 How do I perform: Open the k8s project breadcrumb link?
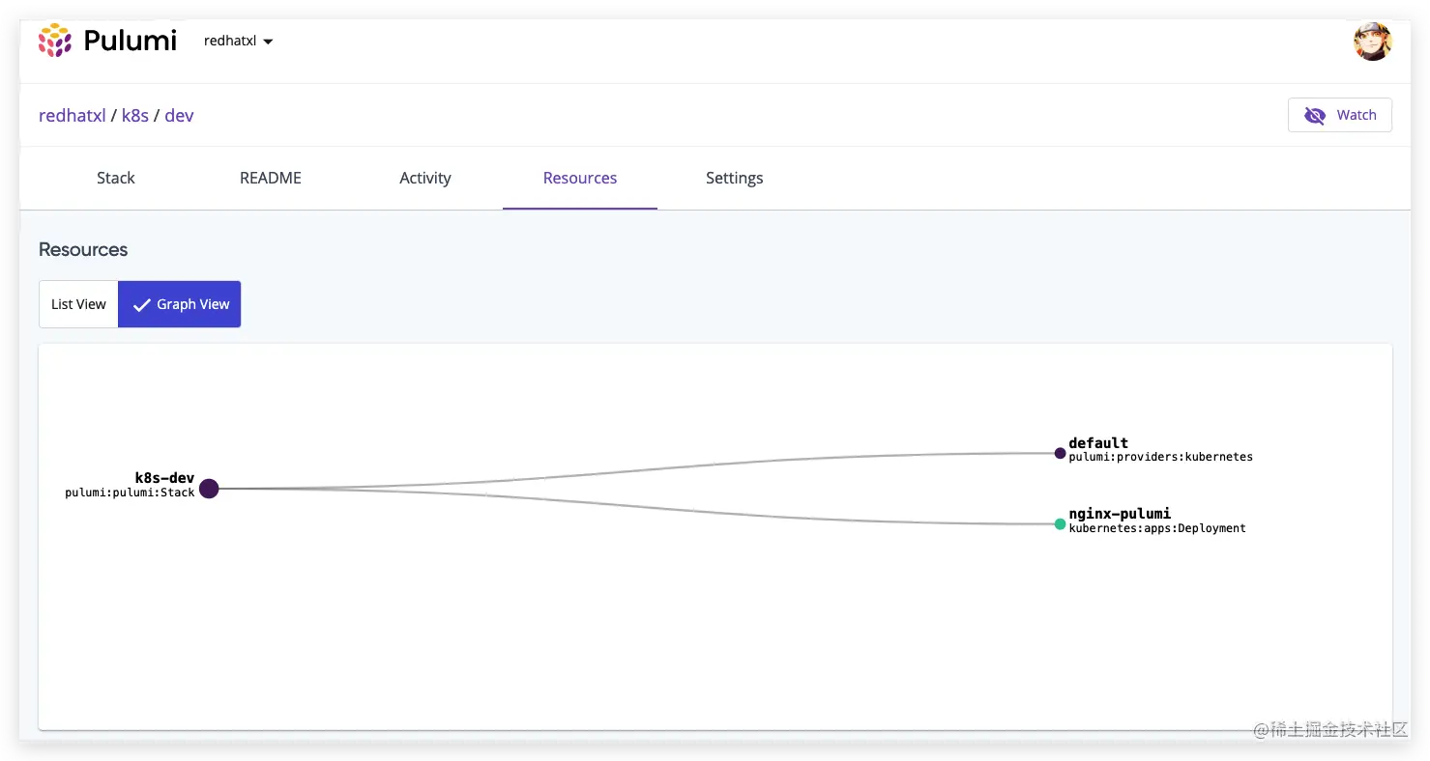[135, 115]
